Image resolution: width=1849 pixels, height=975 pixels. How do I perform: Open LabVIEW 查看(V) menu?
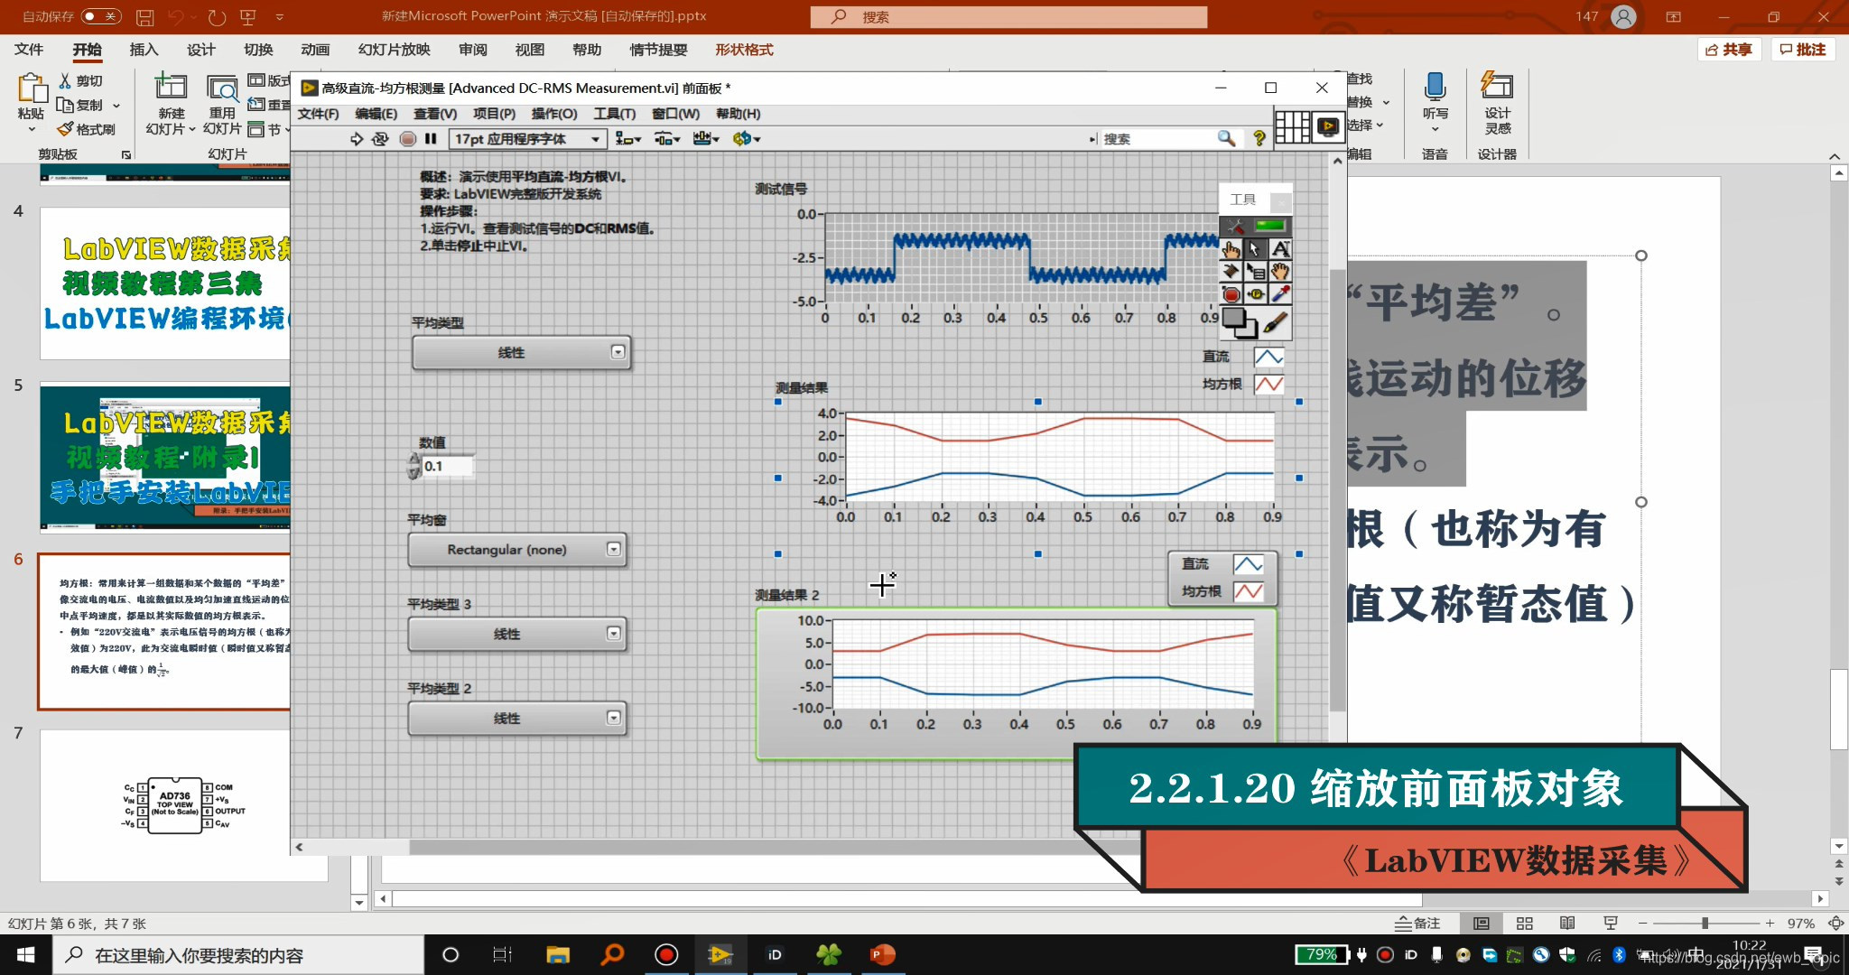point(435,114)
